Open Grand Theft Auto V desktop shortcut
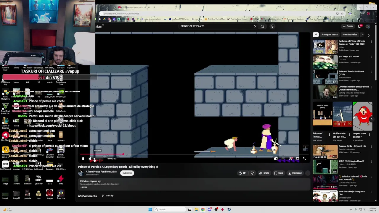Image resolution: width=379 pixels, height=213 pixels. [5, 109]
